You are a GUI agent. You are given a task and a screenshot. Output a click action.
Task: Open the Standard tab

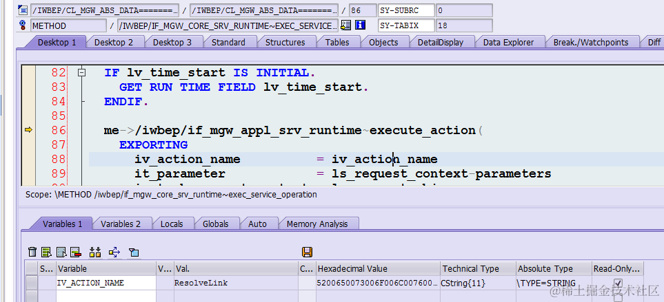click(x=228, y=42)
